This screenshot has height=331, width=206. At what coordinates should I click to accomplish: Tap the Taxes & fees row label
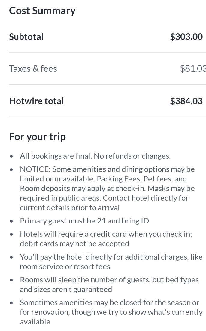[33, 68]
